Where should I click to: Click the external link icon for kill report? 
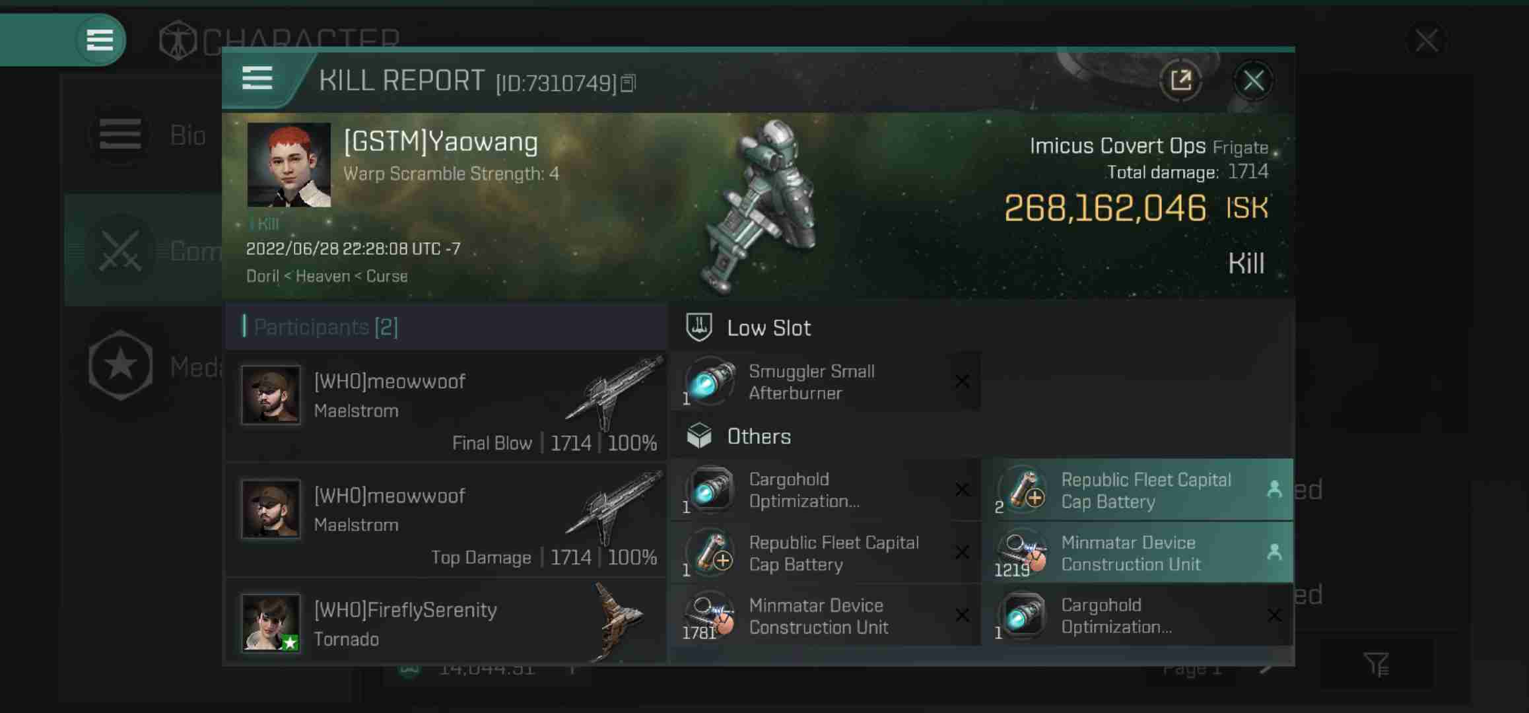[x=1181, y=79]
